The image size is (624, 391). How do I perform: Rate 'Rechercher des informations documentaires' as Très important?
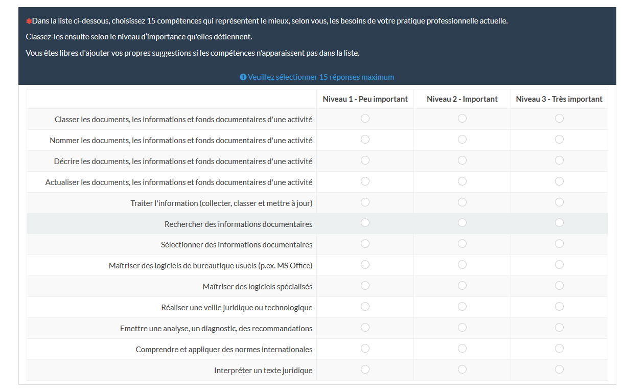559,223
